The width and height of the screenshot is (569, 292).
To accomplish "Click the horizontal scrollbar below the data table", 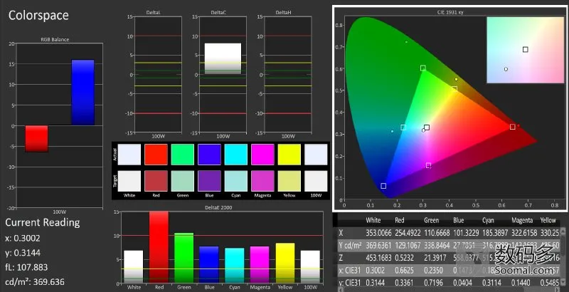I will [x=450, y=290].
